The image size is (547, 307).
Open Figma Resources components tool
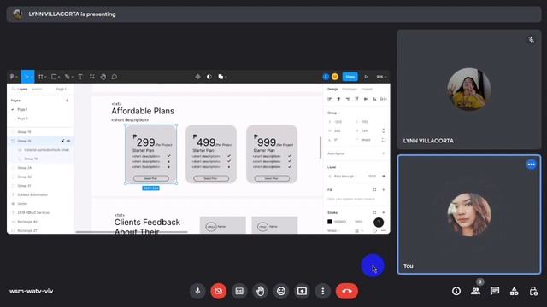92,77
